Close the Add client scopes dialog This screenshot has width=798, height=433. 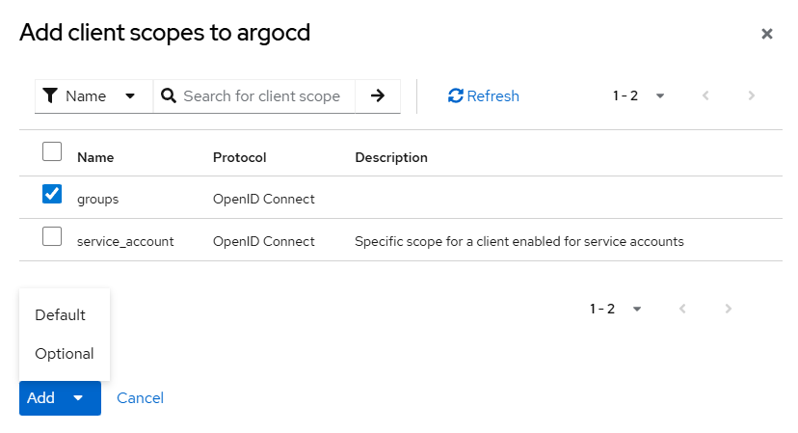point(767,34)
